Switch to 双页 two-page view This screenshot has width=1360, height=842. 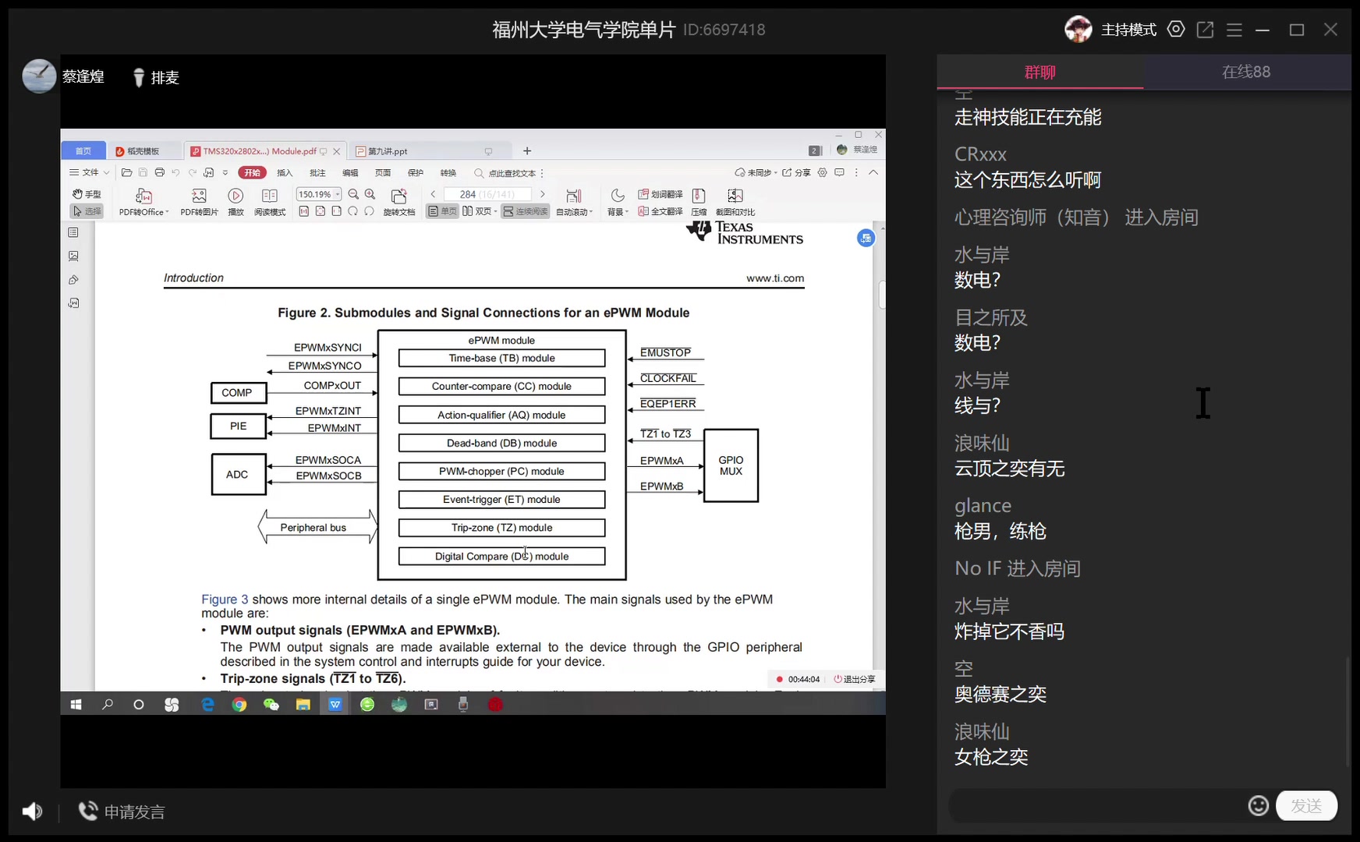(479, 211)
